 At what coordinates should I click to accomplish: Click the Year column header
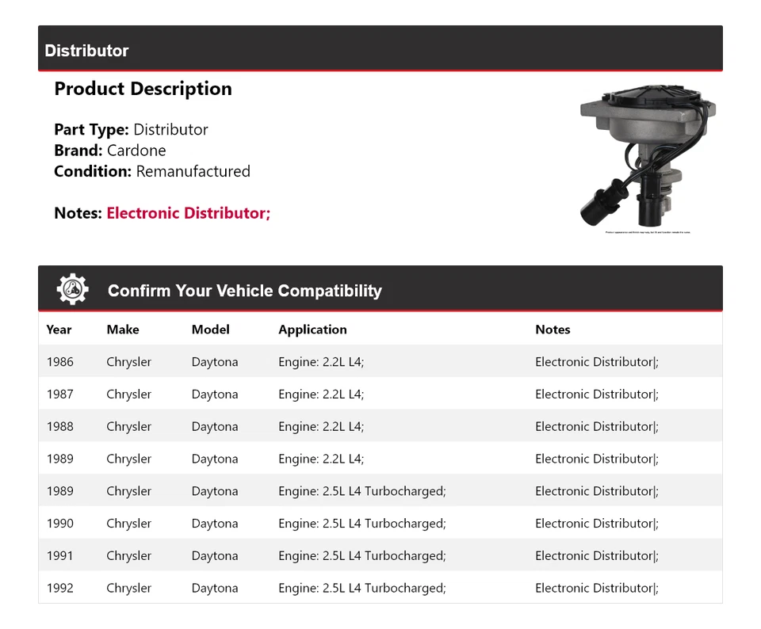(59, 330)
